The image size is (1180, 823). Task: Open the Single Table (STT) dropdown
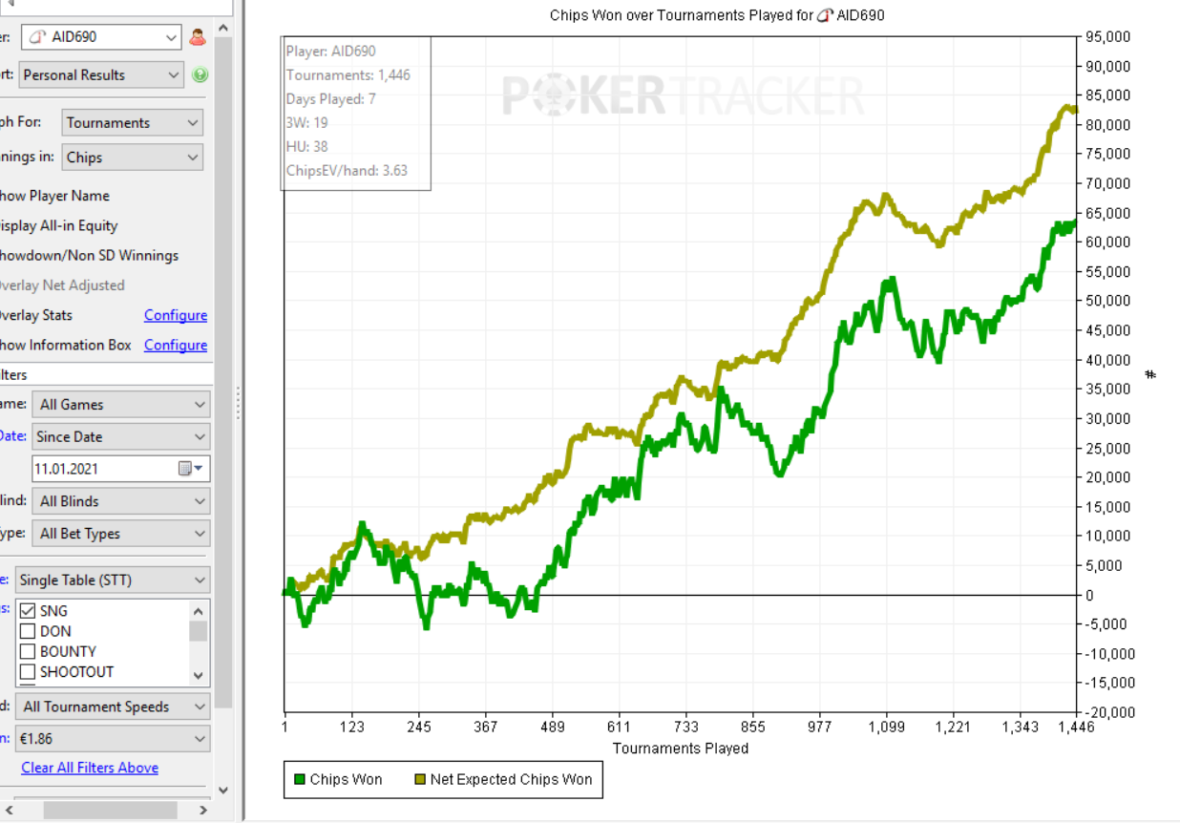coord(112,580)
